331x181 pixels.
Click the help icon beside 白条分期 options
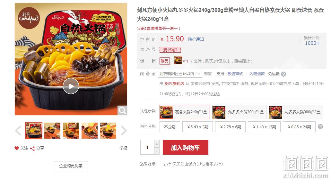click(x=320, y=126)
